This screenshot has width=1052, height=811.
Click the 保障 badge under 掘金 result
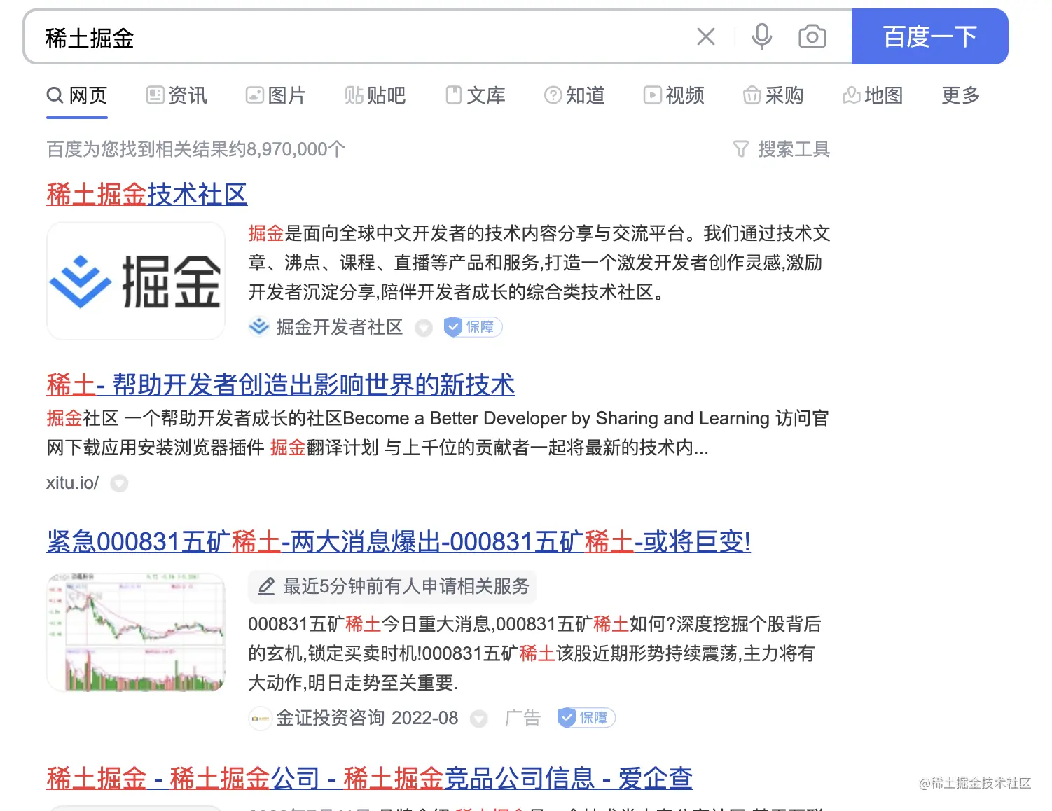pos(473,327)
